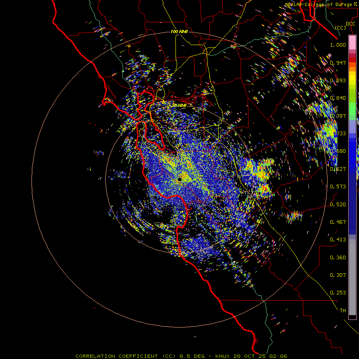Select the 1.000 legend value
This screenshot has height=359, width=359.
pyautogui.click(x=338, y=45)
